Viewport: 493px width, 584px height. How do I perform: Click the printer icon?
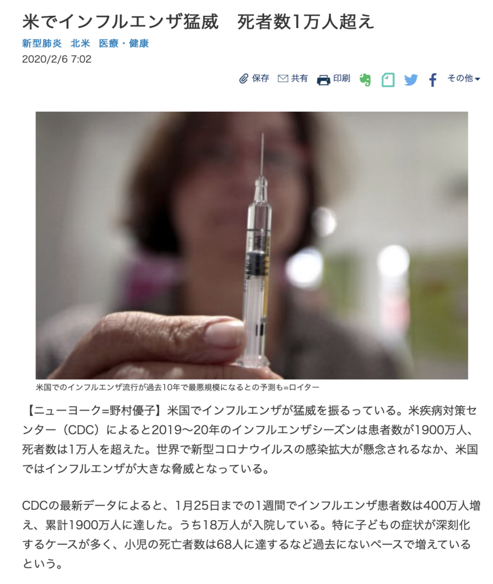(323, 80)
